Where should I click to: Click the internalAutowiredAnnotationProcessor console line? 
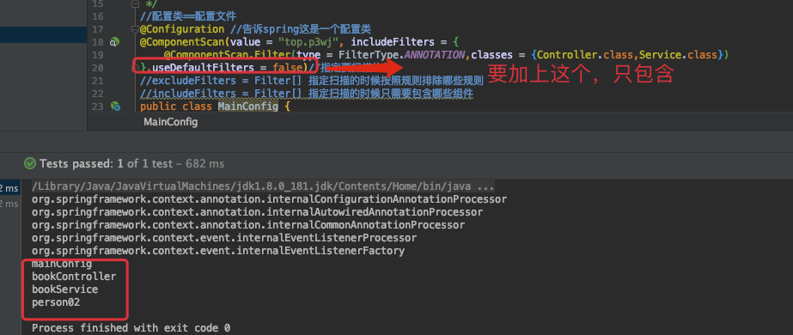coord(257,211)
